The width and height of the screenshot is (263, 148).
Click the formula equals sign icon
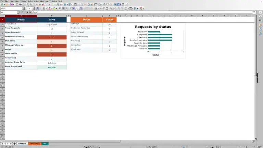click(x=30, y=12)
